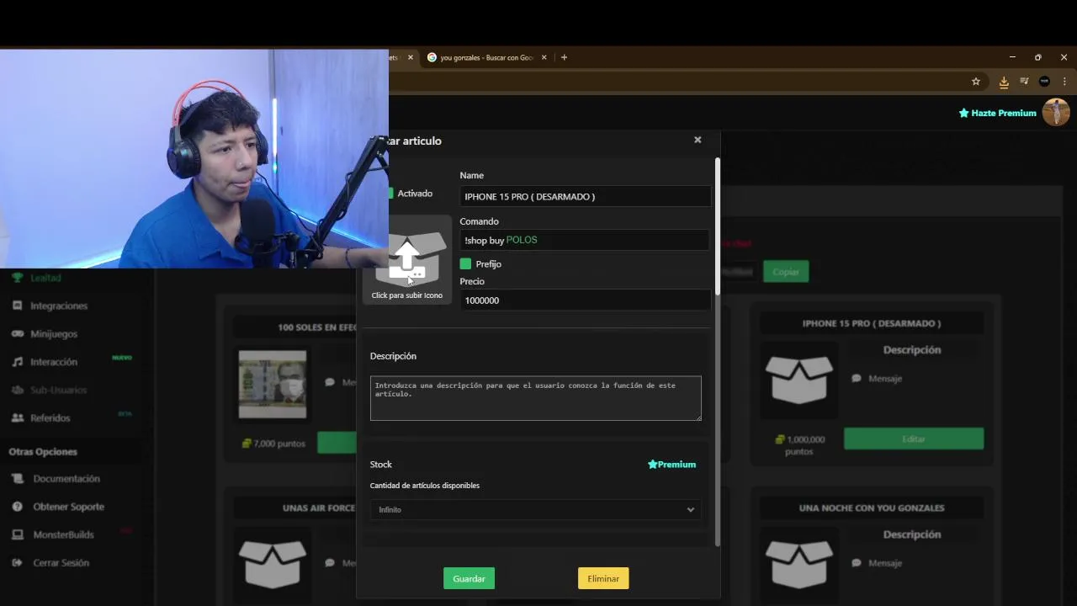Open Documentación in the sidebar
The height and width of the screenshot is (606, 1077).
(66, 479)
